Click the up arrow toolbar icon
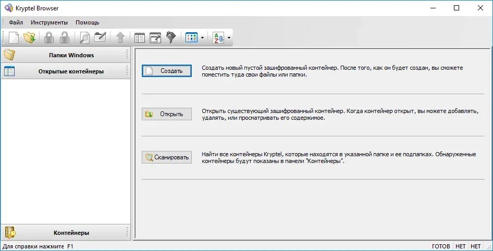 (x=120, y=37)
